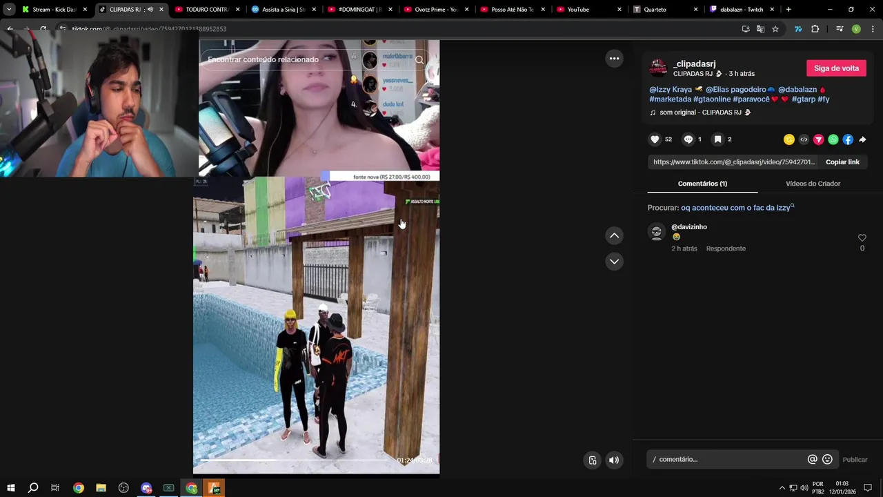Click the yellow repost icon
The width and height of the screenshot is (883, 497).
coord(789,139)
